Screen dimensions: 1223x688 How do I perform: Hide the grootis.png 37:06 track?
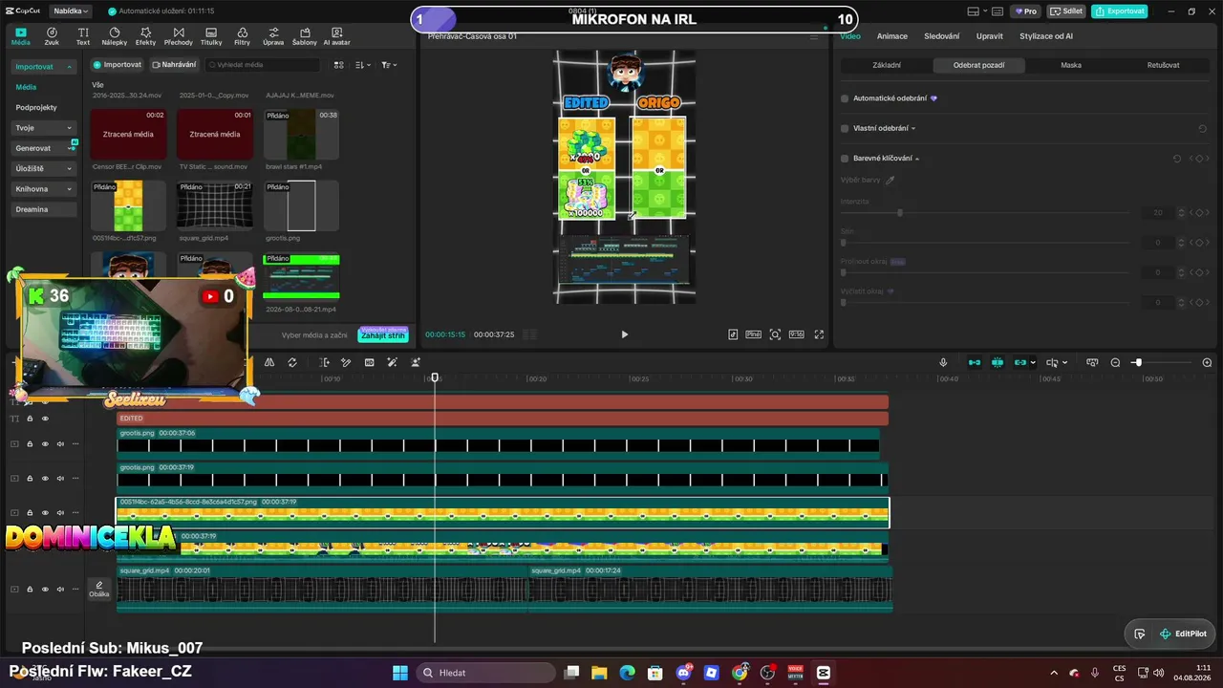click(45, 443)
